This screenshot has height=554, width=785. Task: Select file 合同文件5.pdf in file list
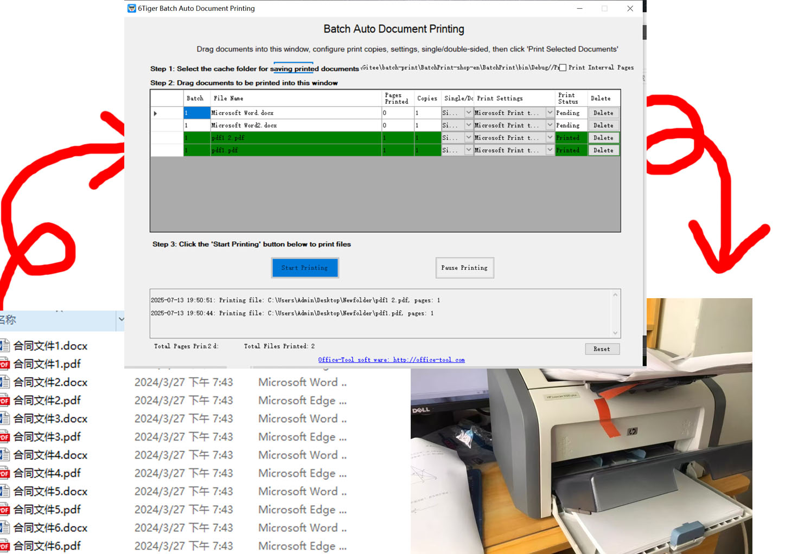tap(47, 509)
